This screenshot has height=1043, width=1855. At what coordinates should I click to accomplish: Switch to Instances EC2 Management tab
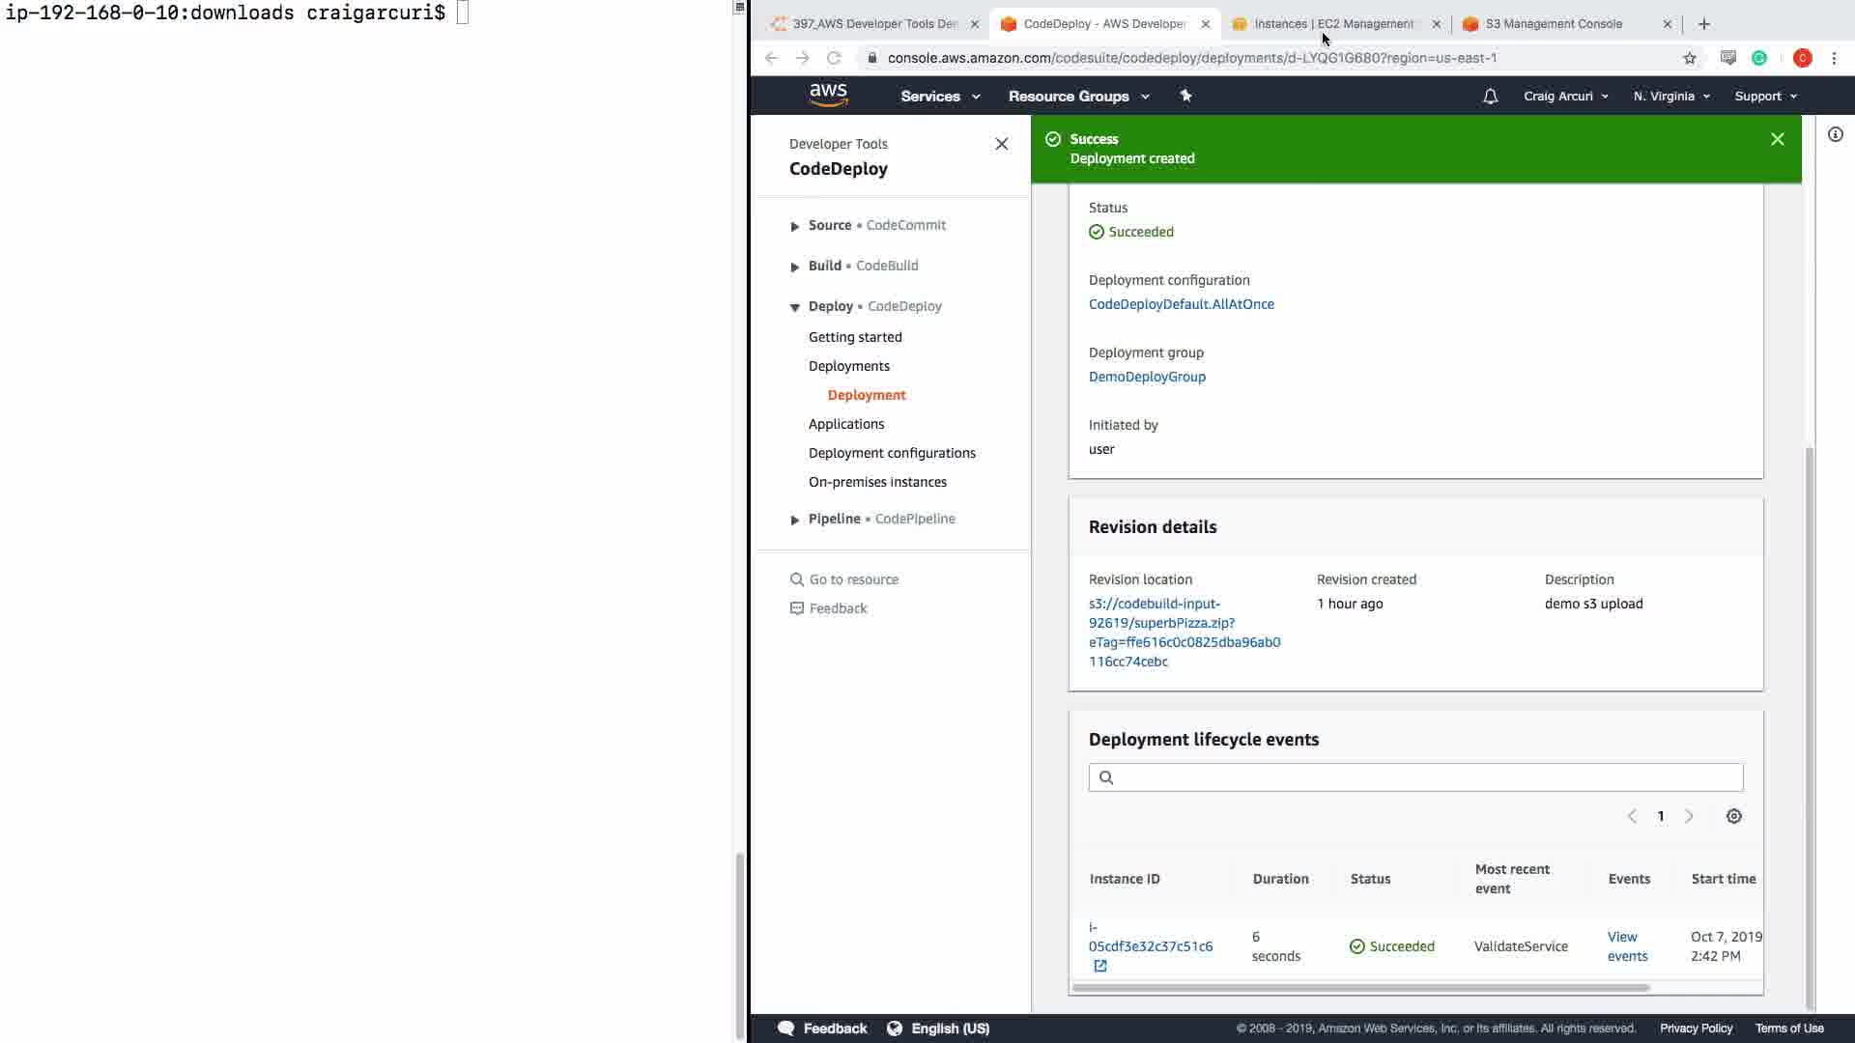[x=1332, y=24]
